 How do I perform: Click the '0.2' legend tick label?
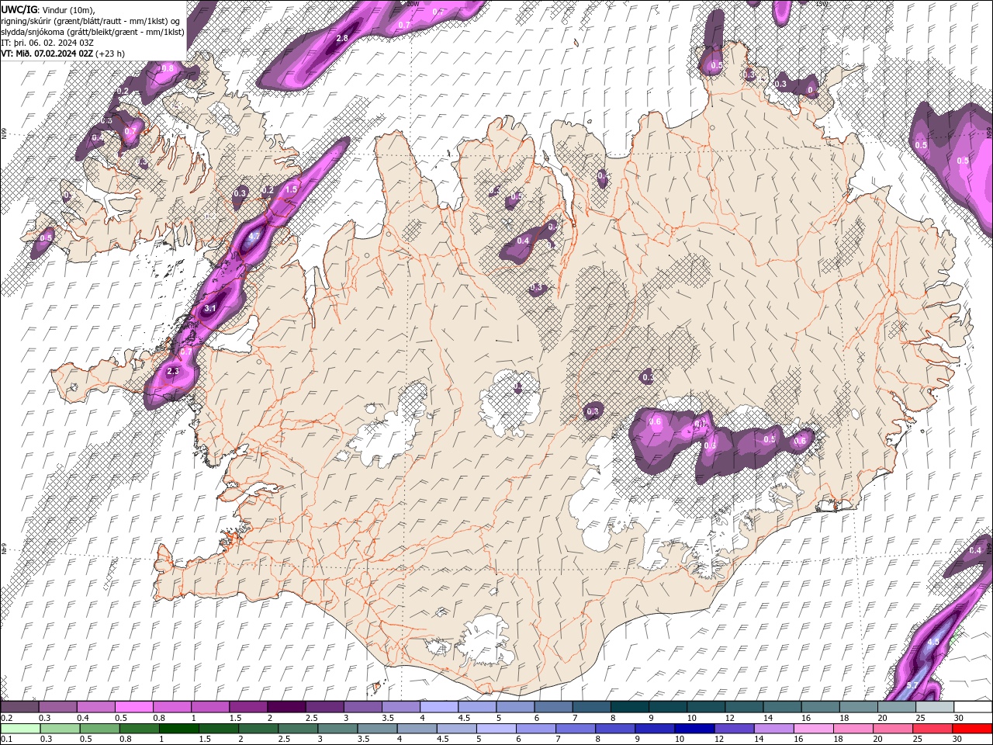[x=5, y=718]
